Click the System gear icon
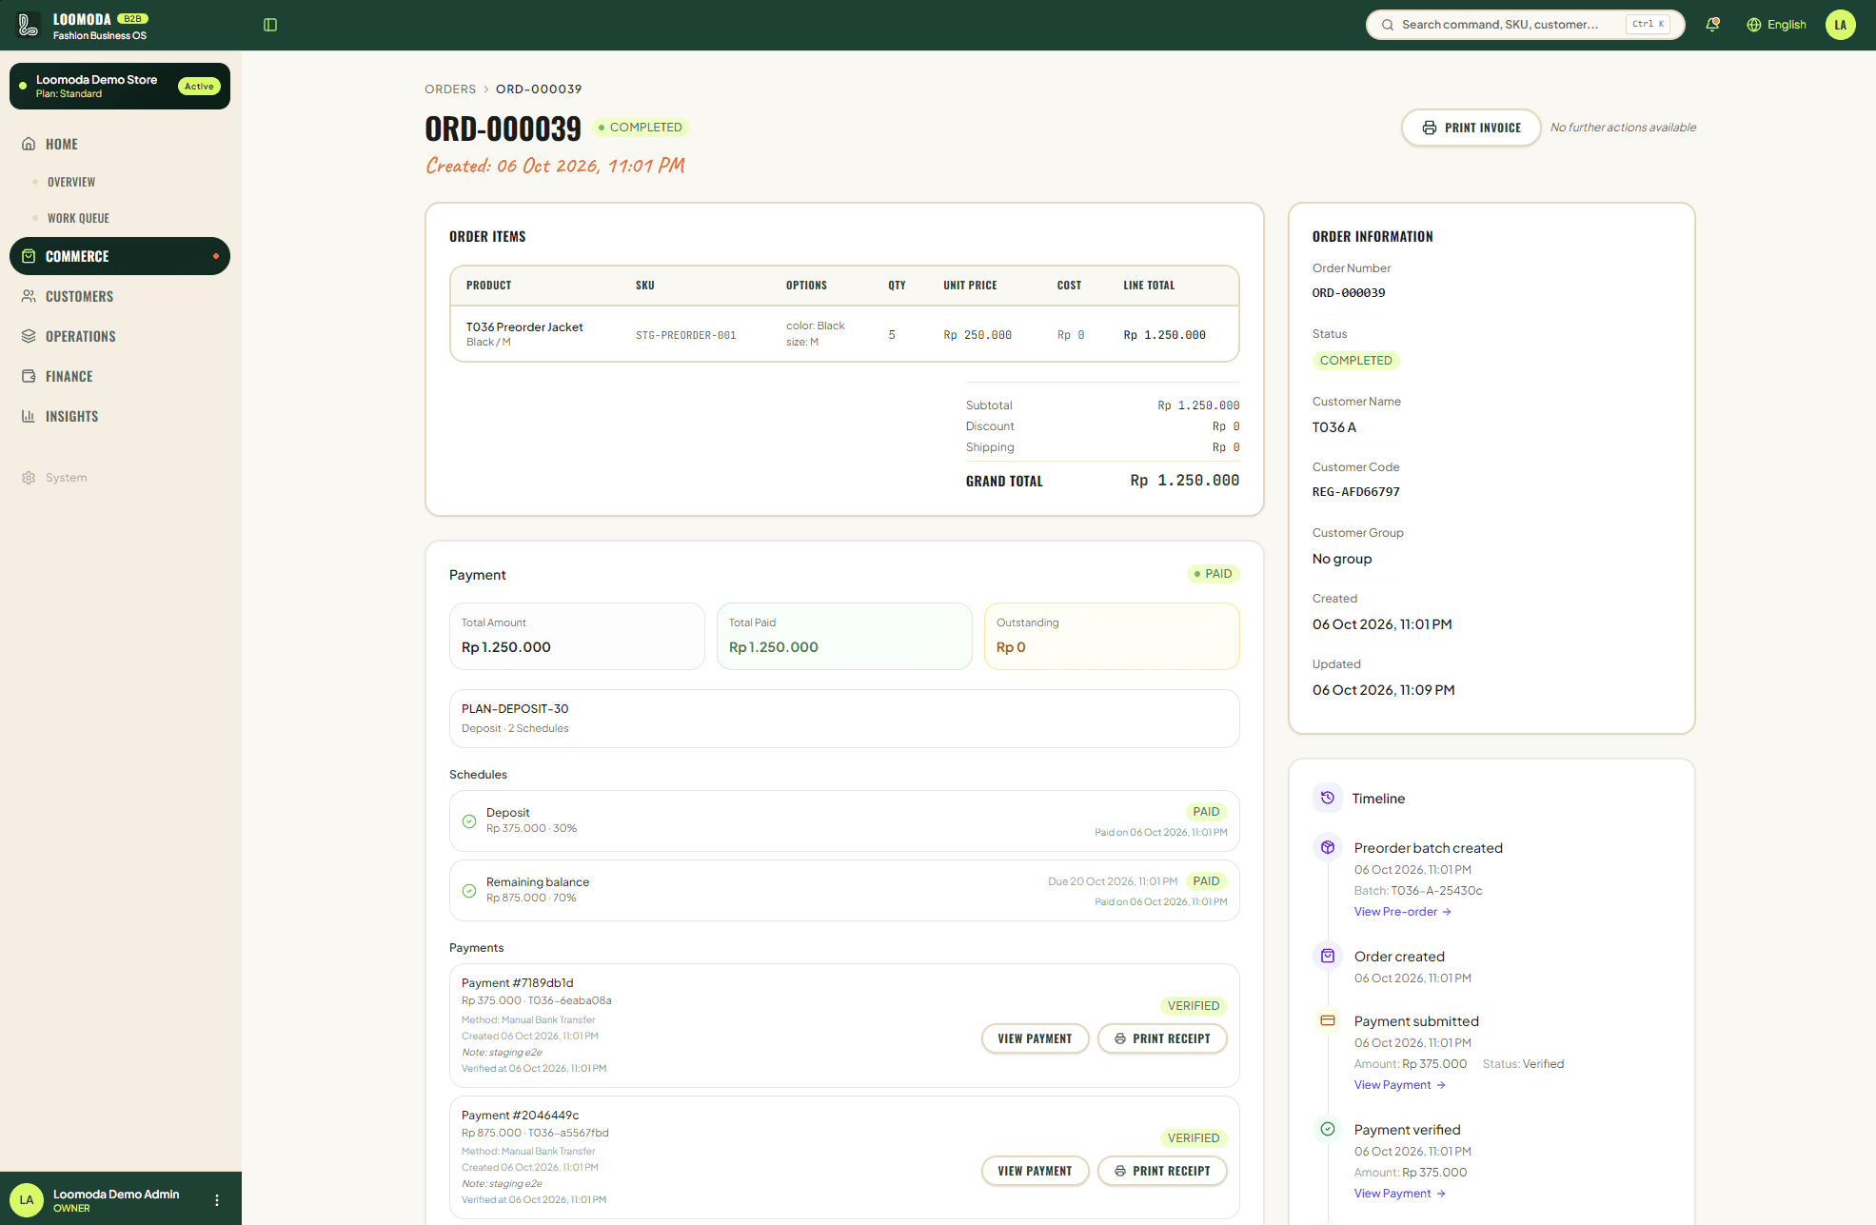Viewport: 1876px width, 1225px height. tap(29, 478)
